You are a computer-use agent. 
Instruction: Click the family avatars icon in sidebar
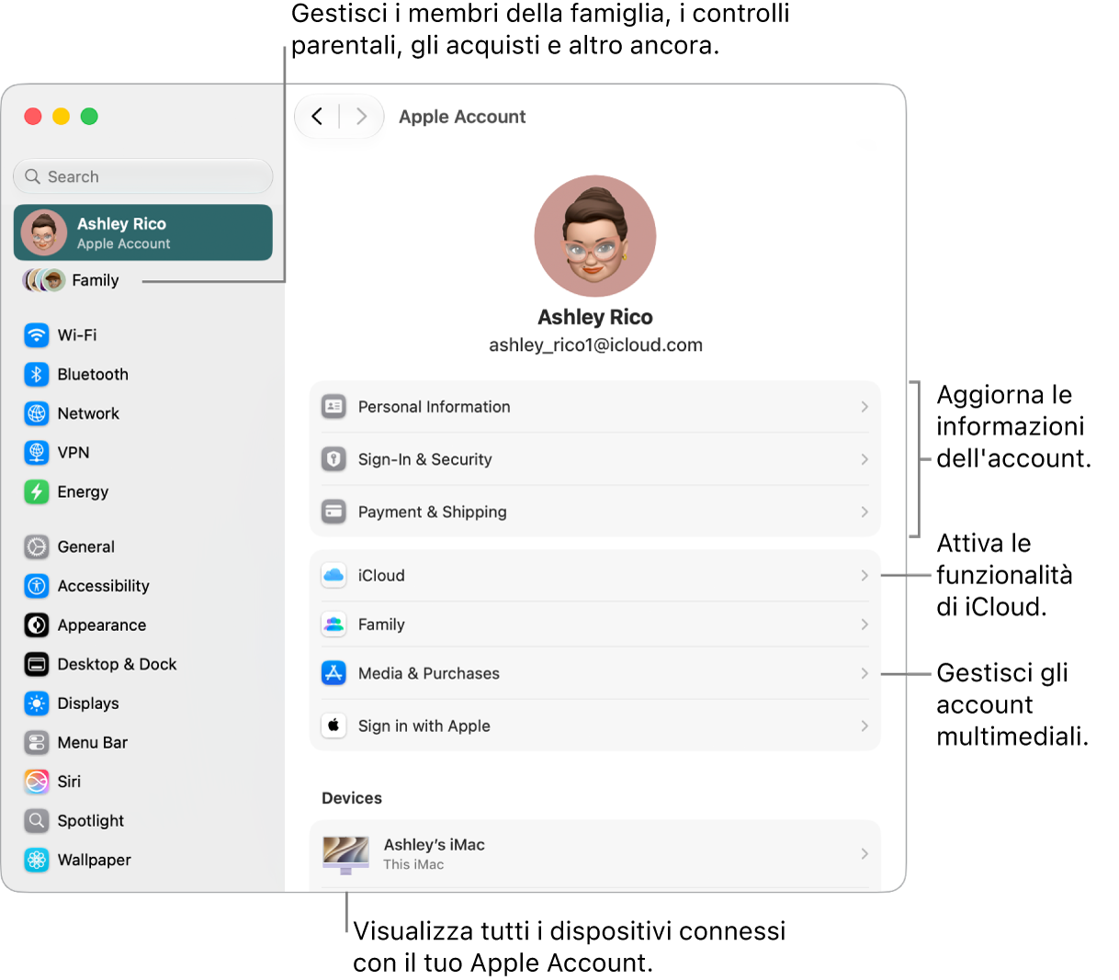pos(44,280)
